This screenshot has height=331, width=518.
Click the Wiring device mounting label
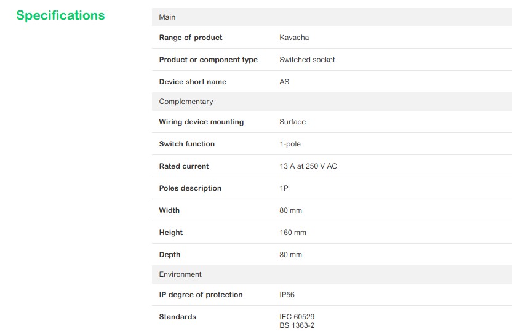pos(201,122)
